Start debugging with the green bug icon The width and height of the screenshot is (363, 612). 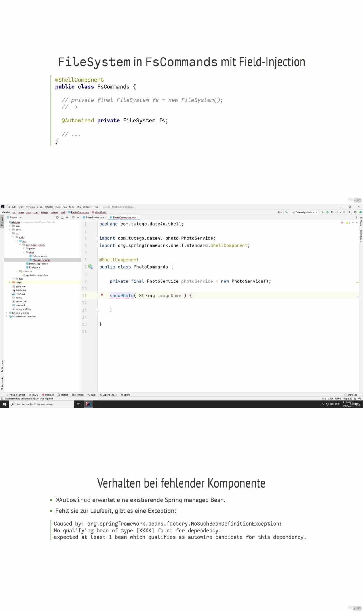[x=327, y=212]
